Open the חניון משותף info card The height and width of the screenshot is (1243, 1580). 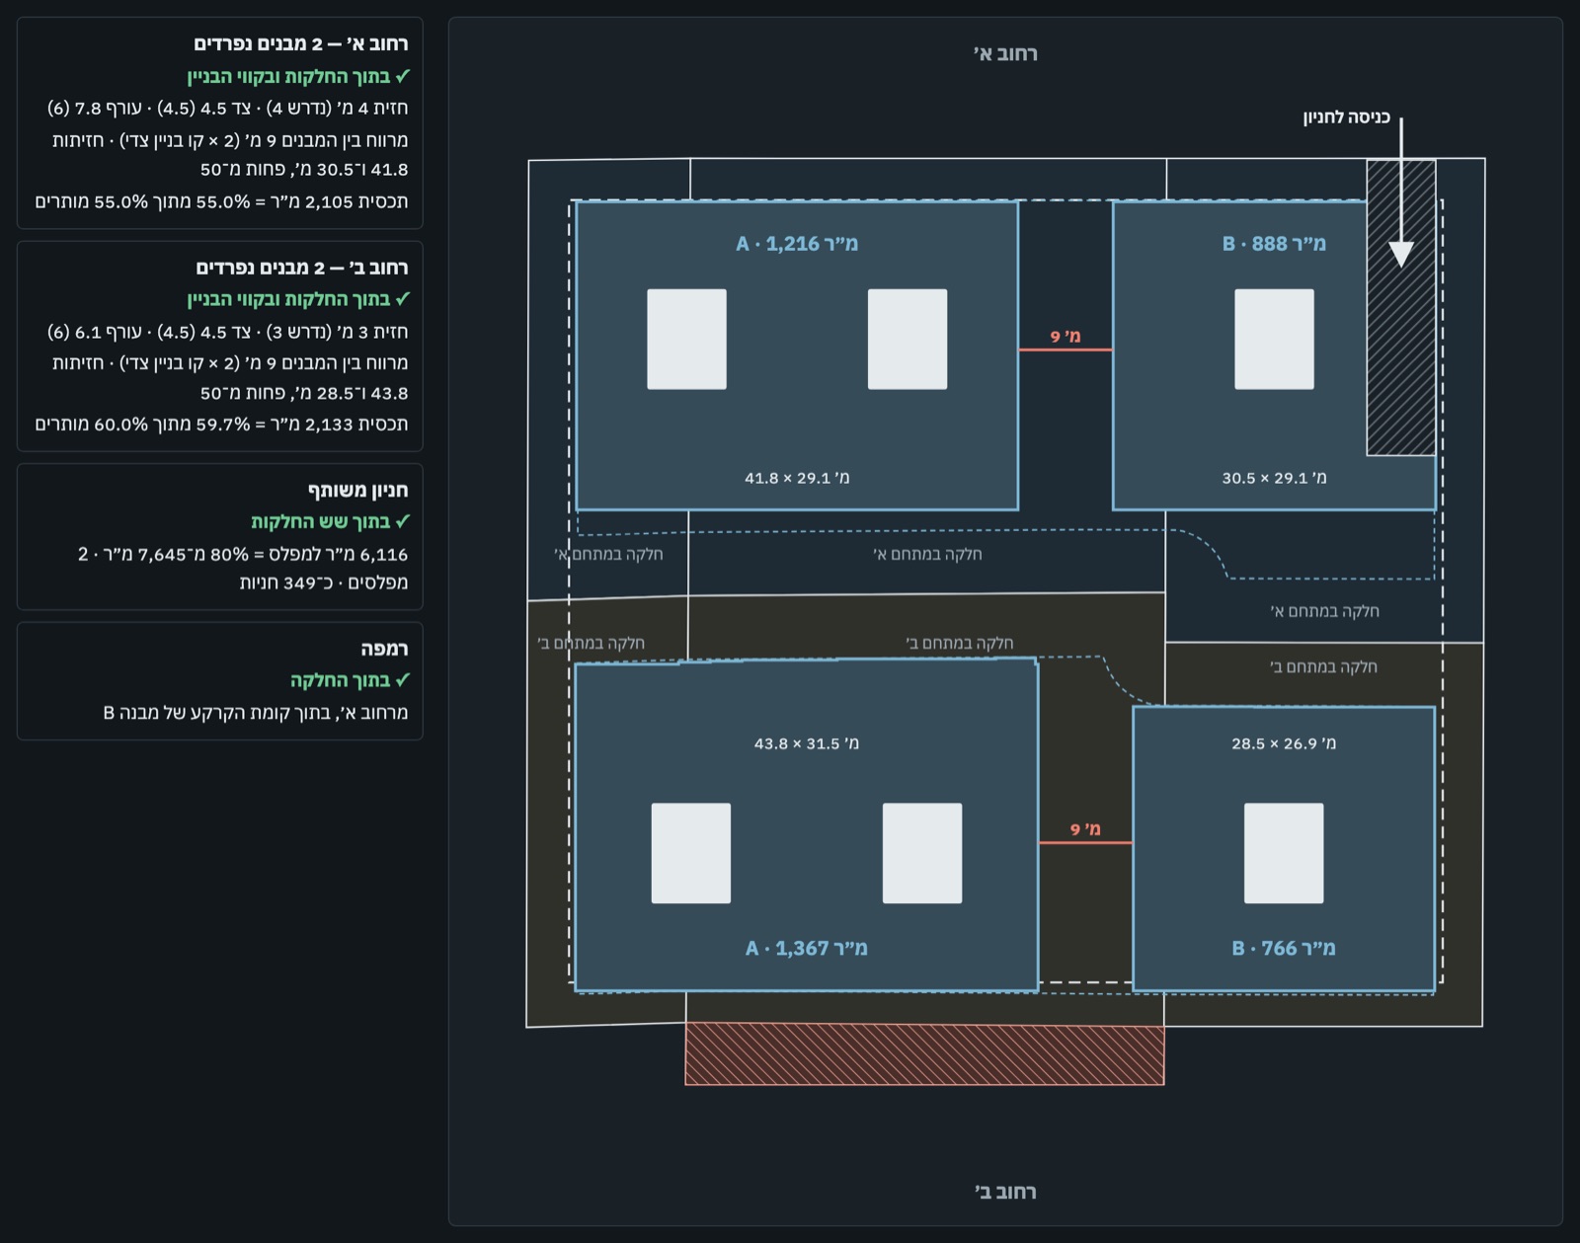coord(220,536)
